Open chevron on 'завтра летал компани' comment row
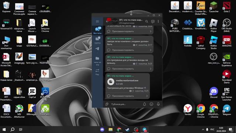This screenshot has height=133, width=236. pyautogui.click(x=150, y=50)
